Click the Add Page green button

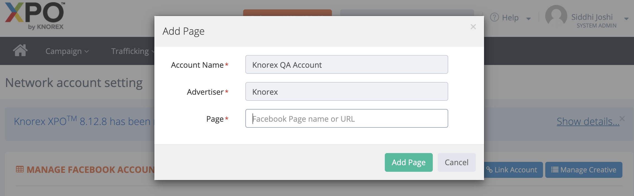409,162
